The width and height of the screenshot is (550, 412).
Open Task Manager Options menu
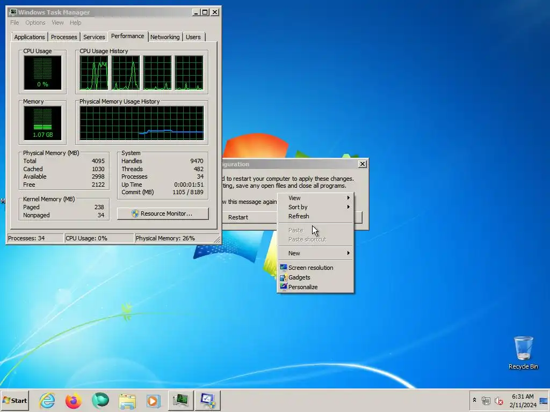coord(35,23)
